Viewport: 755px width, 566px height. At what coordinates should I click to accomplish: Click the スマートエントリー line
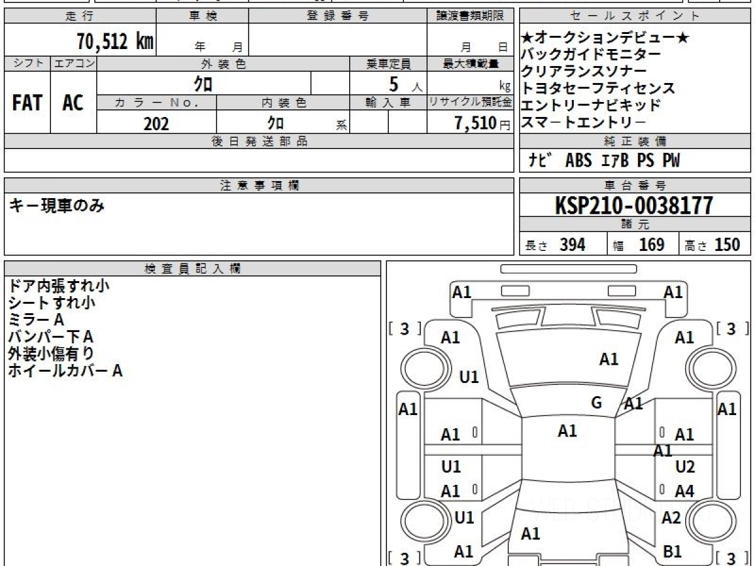point(584,122)
